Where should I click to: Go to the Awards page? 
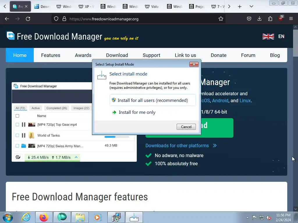point(83,55)
